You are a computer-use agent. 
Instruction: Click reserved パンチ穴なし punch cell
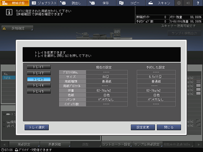(156, 100)
